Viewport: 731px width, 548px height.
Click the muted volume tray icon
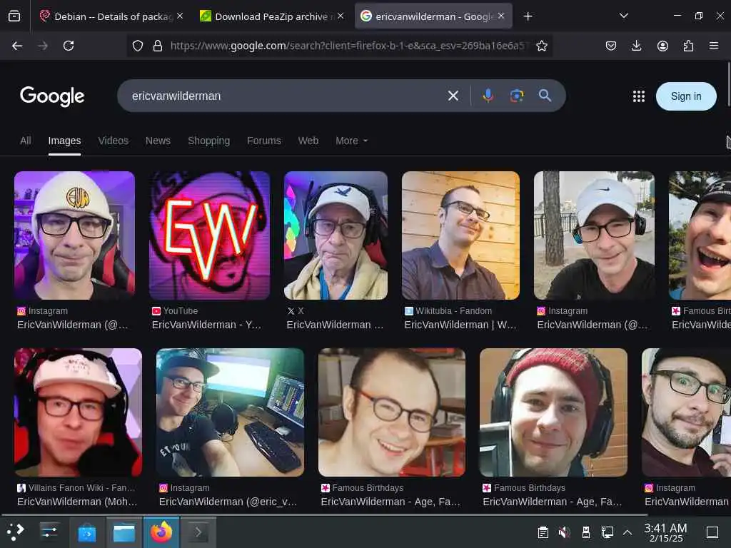(x=564, y=532)
